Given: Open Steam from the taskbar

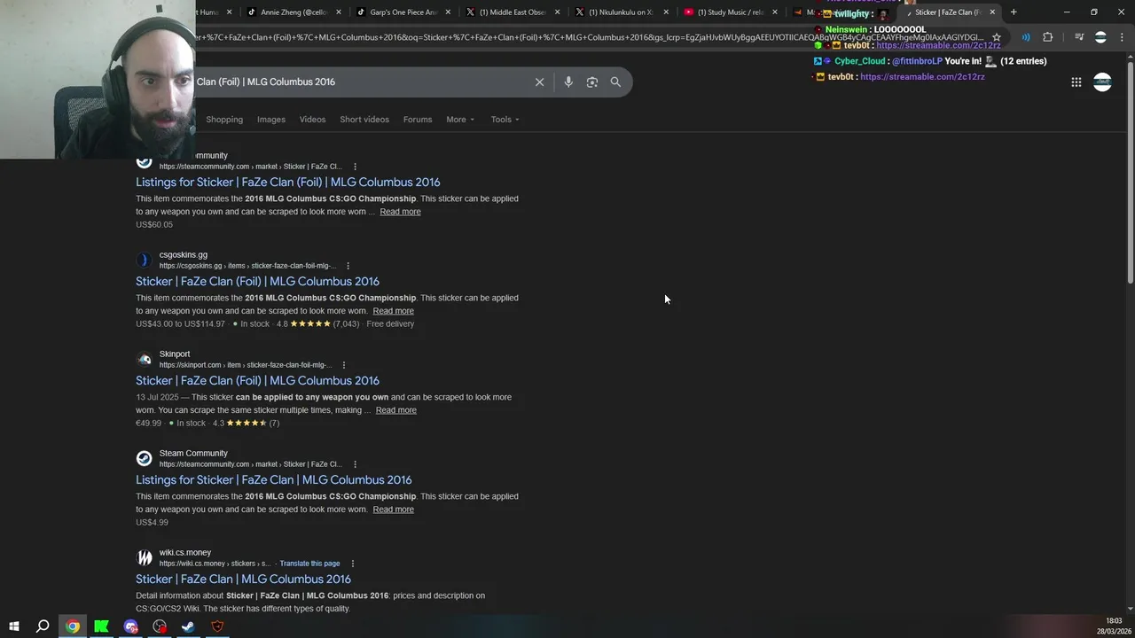Looking at the screenshot, I should coord(188,626).
